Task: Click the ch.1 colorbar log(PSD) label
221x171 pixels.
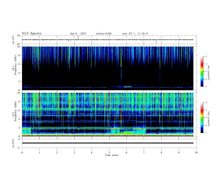Action: [209, 73]
